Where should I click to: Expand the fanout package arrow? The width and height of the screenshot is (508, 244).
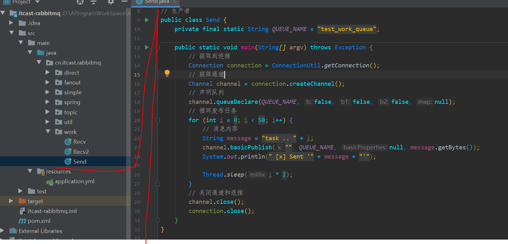click(x=48, y=82)
